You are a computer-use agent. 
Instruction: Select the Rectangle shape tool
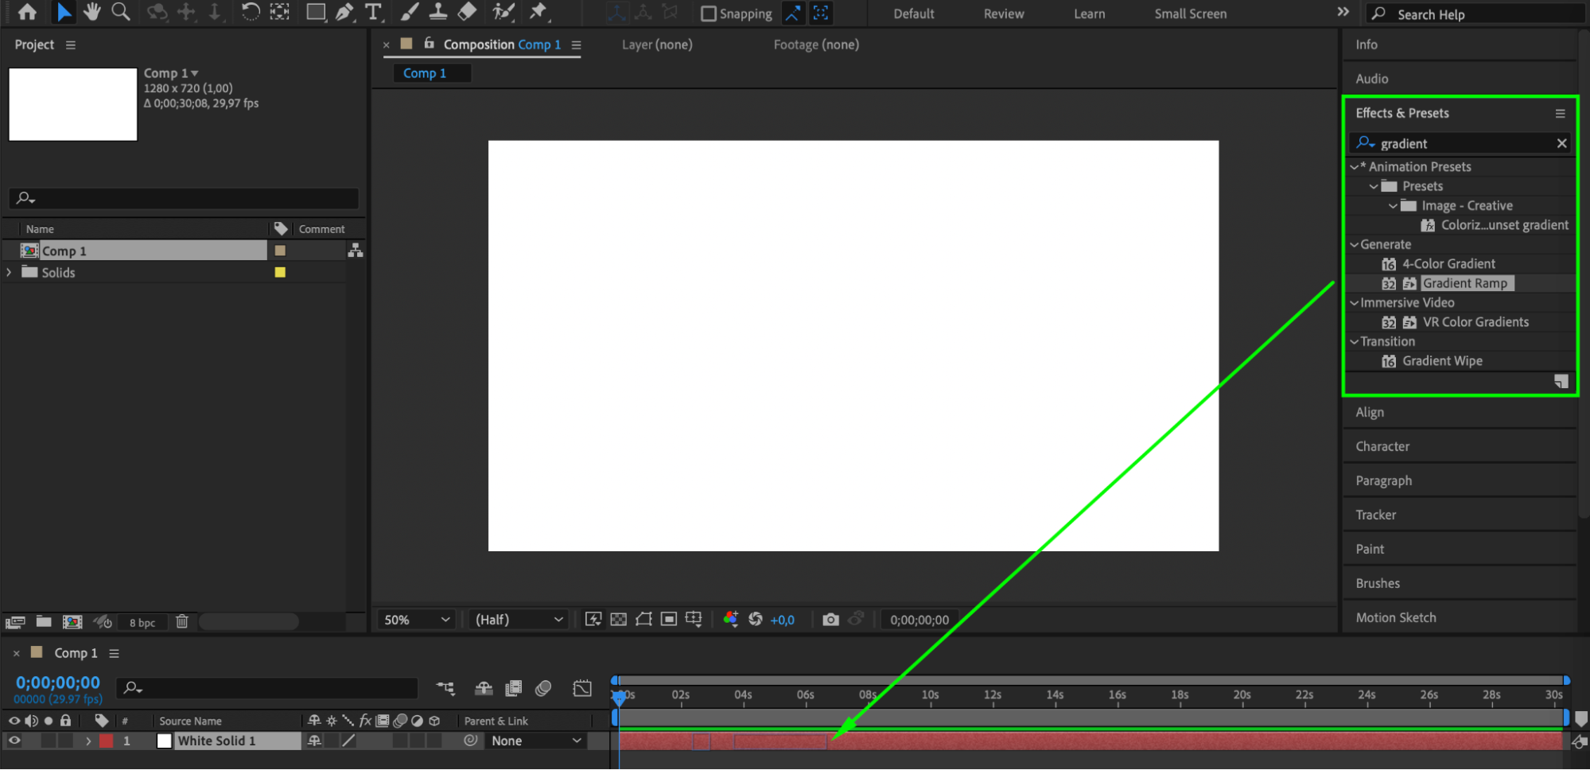click(x=316, y=12)
